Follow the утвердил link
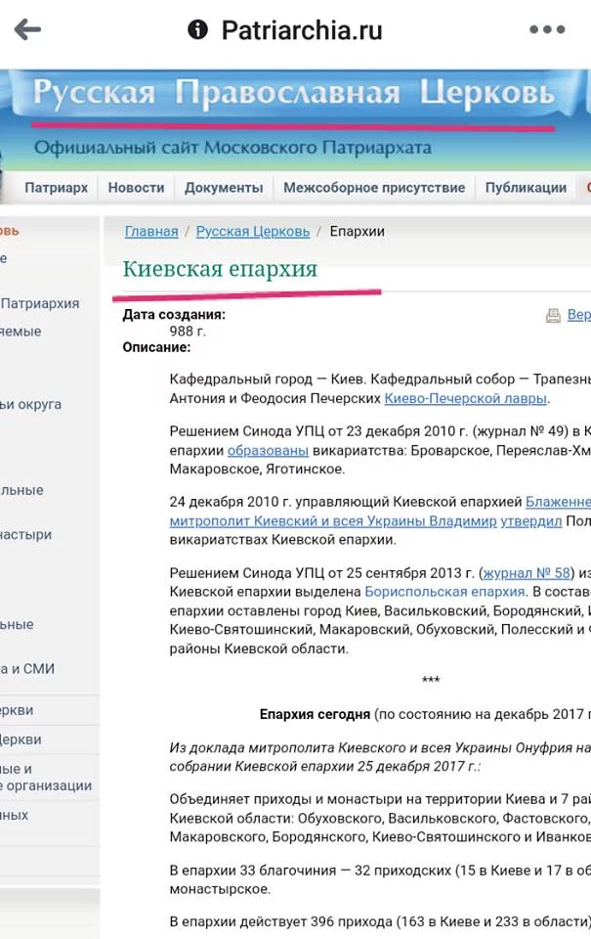 coord(531,521)
